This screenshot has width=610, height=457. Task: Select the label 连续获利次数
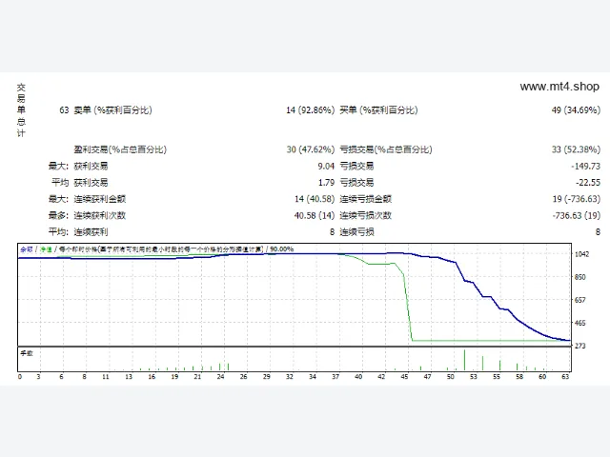99,216
